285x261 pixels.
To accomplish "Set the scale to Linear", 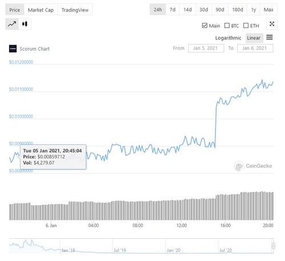I will point(254,38).
